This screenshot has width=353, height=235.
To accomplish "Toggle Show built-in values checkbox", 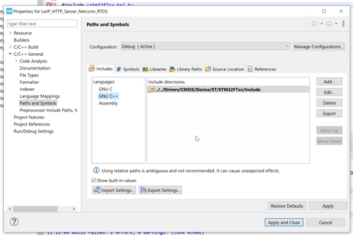I will tap(93, 180).
